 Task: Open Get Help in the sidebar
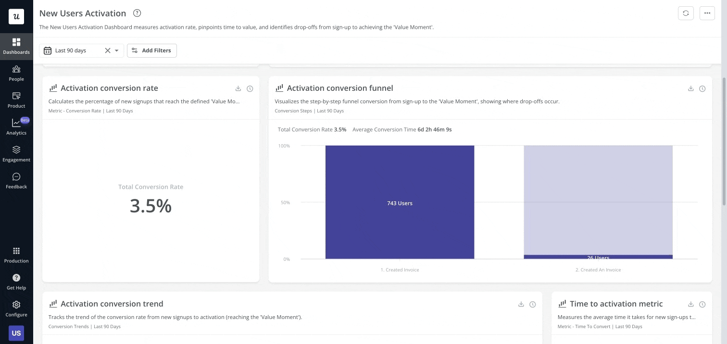pyautogui.click(x=16, y=282)
